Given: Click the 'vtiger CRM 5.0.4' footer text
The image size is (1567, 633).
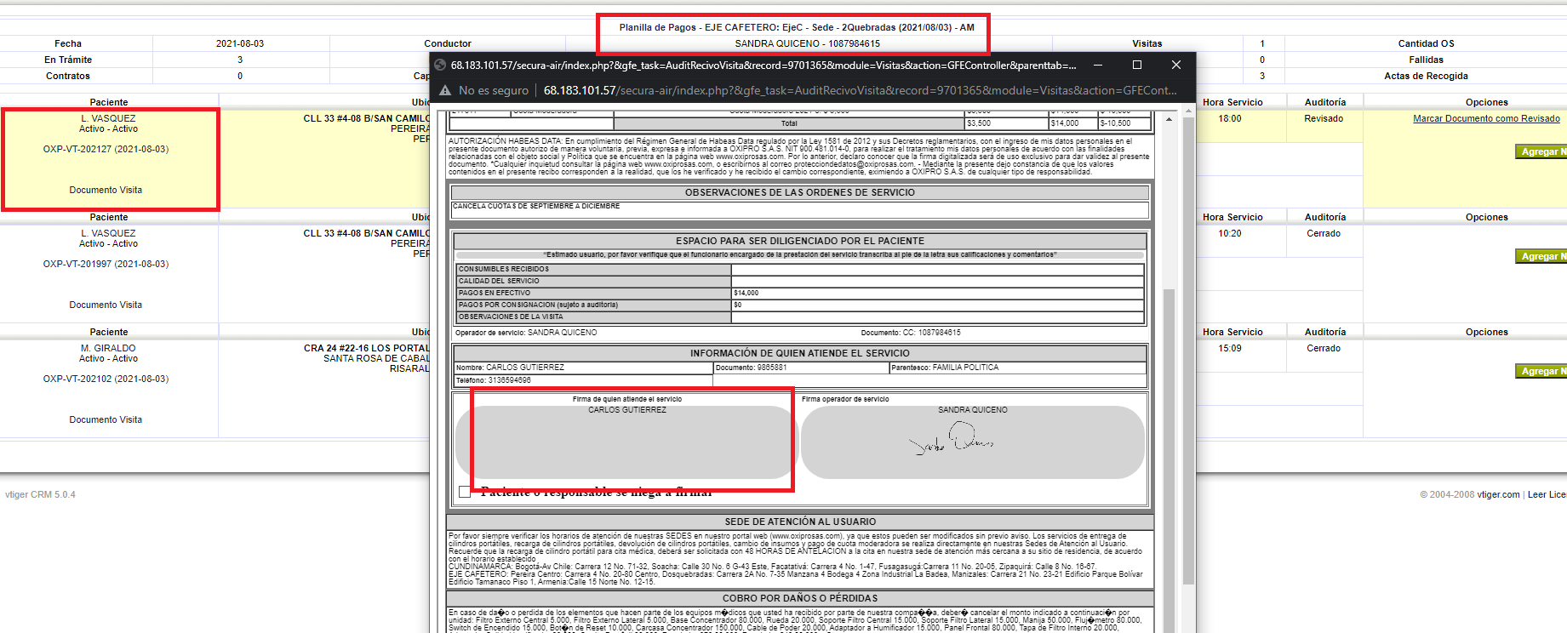Looking at the screenshot, I should click(40, 494).
